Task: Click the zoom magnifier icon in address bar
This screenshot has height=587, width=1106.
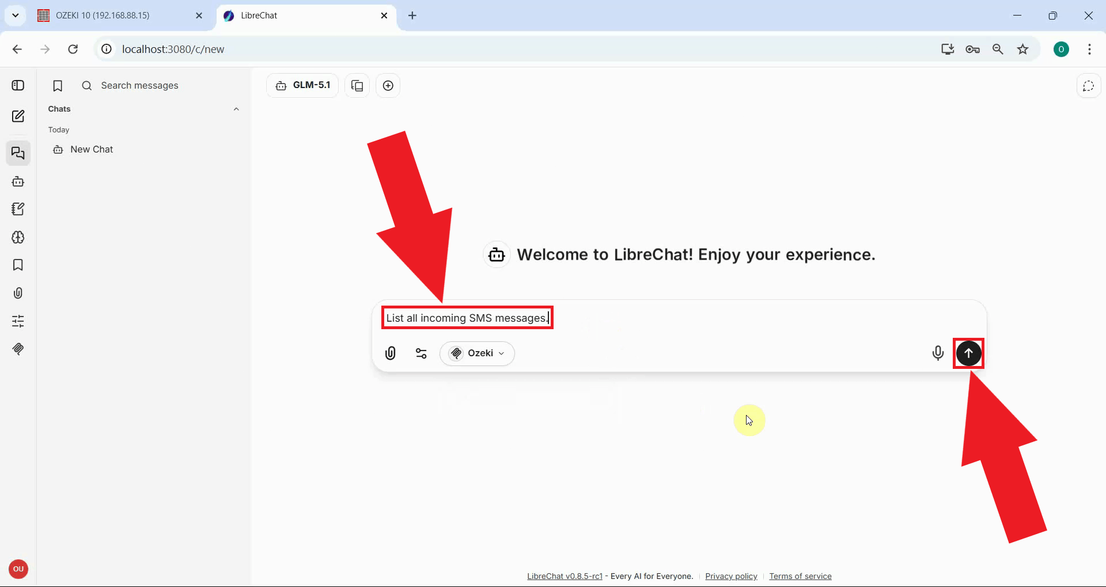Action: (998, 49)
